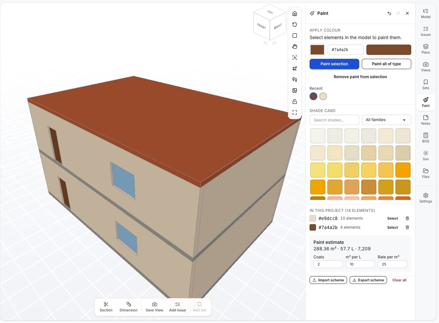Open the Issues tab in the sidebar
This screenshot has height=323, width=439.
point(425,31)
